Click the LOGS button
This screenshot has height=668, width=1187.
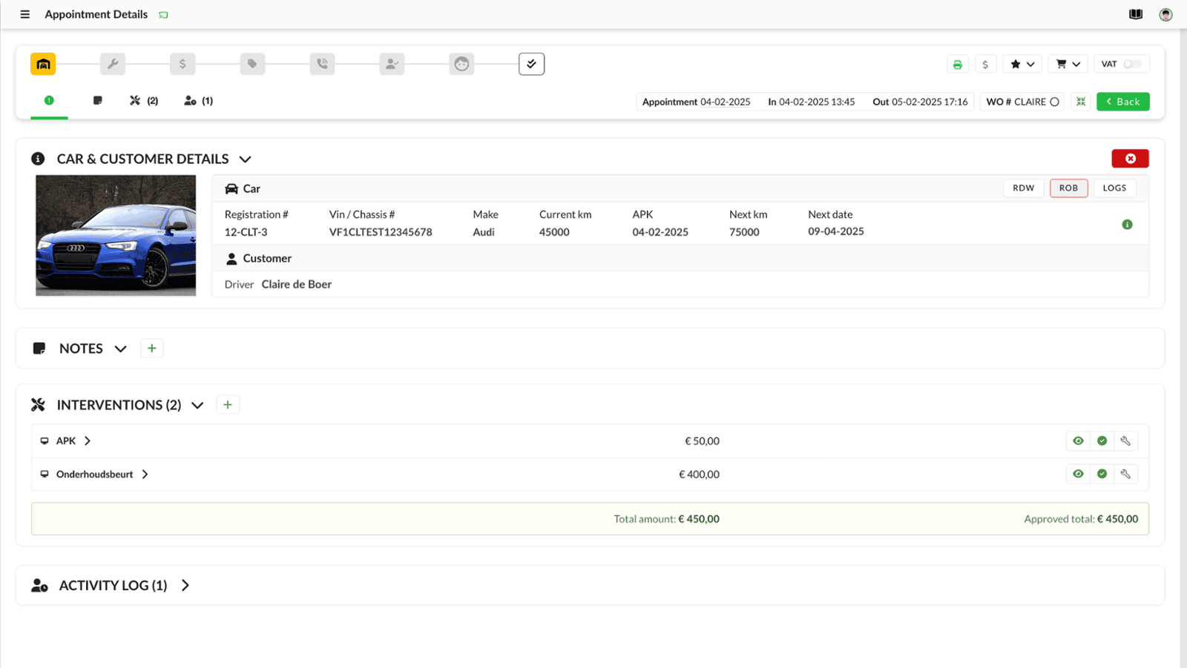click(1114, 188)
